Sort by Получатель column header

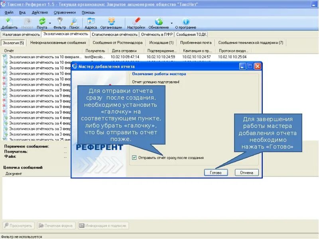click(x=95, y=51)
